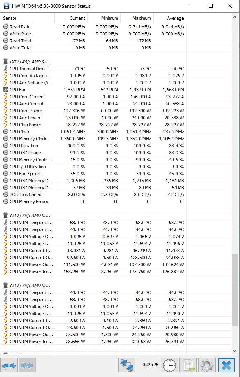This screenshot has height=377, width=240.
Task: Click the 153.250 W current value
Action: [x=74, y=272]
